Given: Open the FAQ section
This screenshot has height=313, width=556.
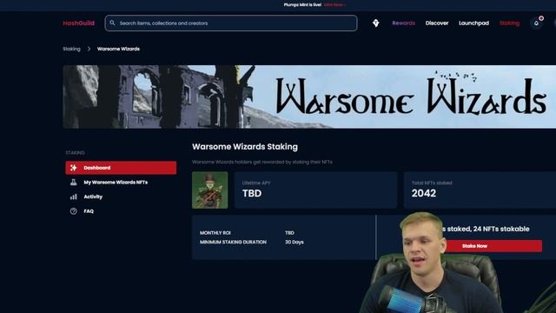Looking at the screenshot, I should click(x=89, y=211).
